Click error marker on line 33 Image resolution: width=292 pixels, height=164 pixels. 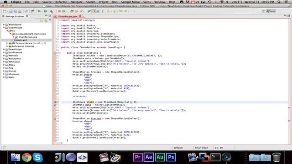click(x=55, y=102)
